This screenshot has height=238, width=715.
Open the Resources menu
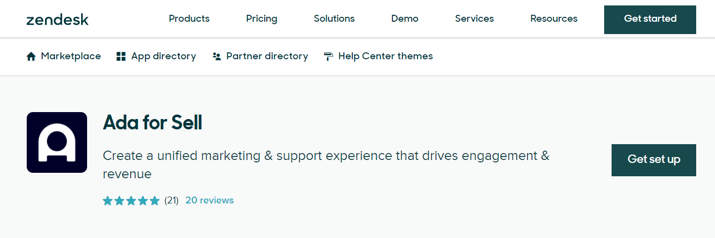click(554, 19)
